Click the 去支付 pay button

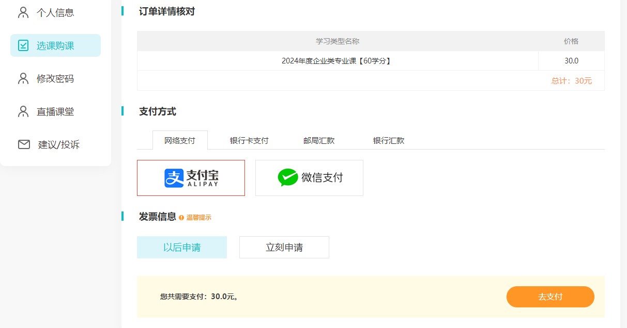pos(550,297)
